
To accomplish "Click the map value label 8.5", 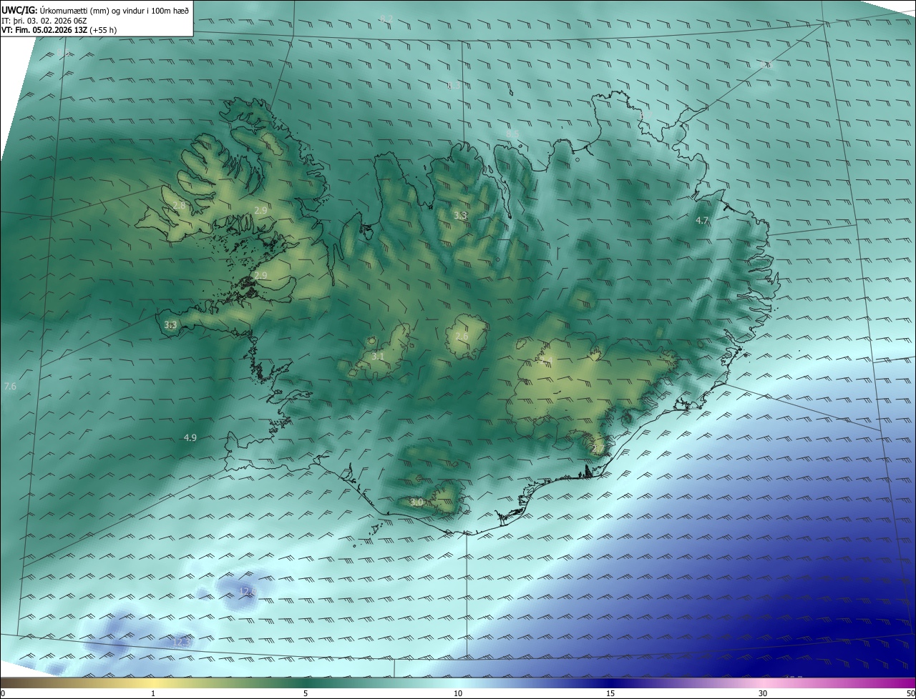I will coord(512,134).
